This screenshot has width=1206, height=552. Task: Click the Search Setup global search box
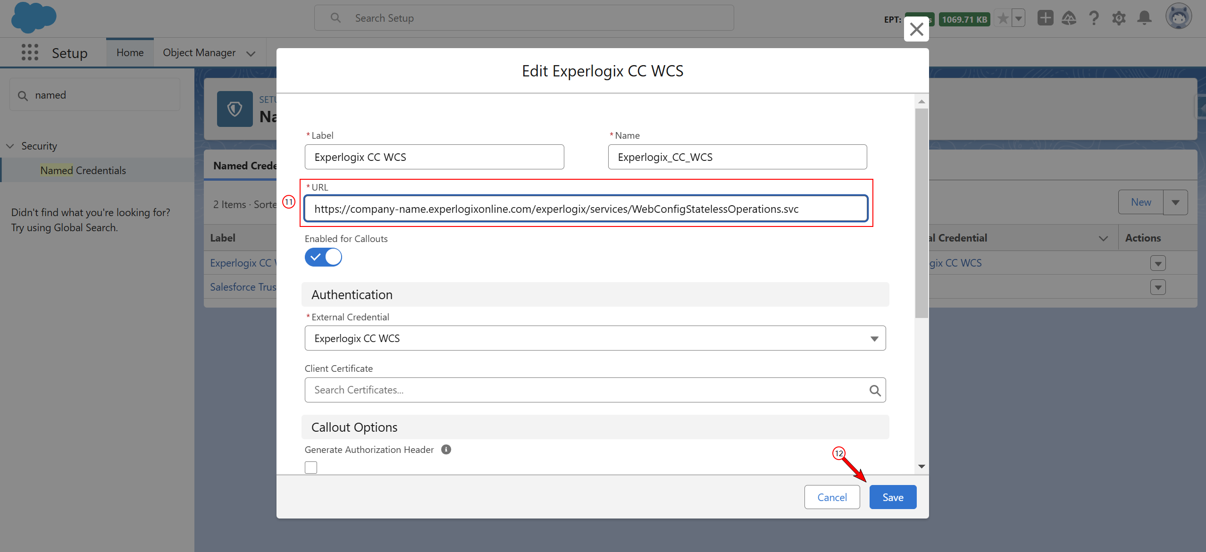point(524,18)
